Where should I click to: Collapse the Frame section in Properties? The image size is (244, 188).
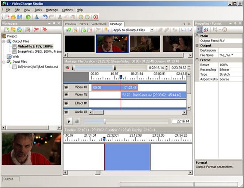[x=197, y=60]
